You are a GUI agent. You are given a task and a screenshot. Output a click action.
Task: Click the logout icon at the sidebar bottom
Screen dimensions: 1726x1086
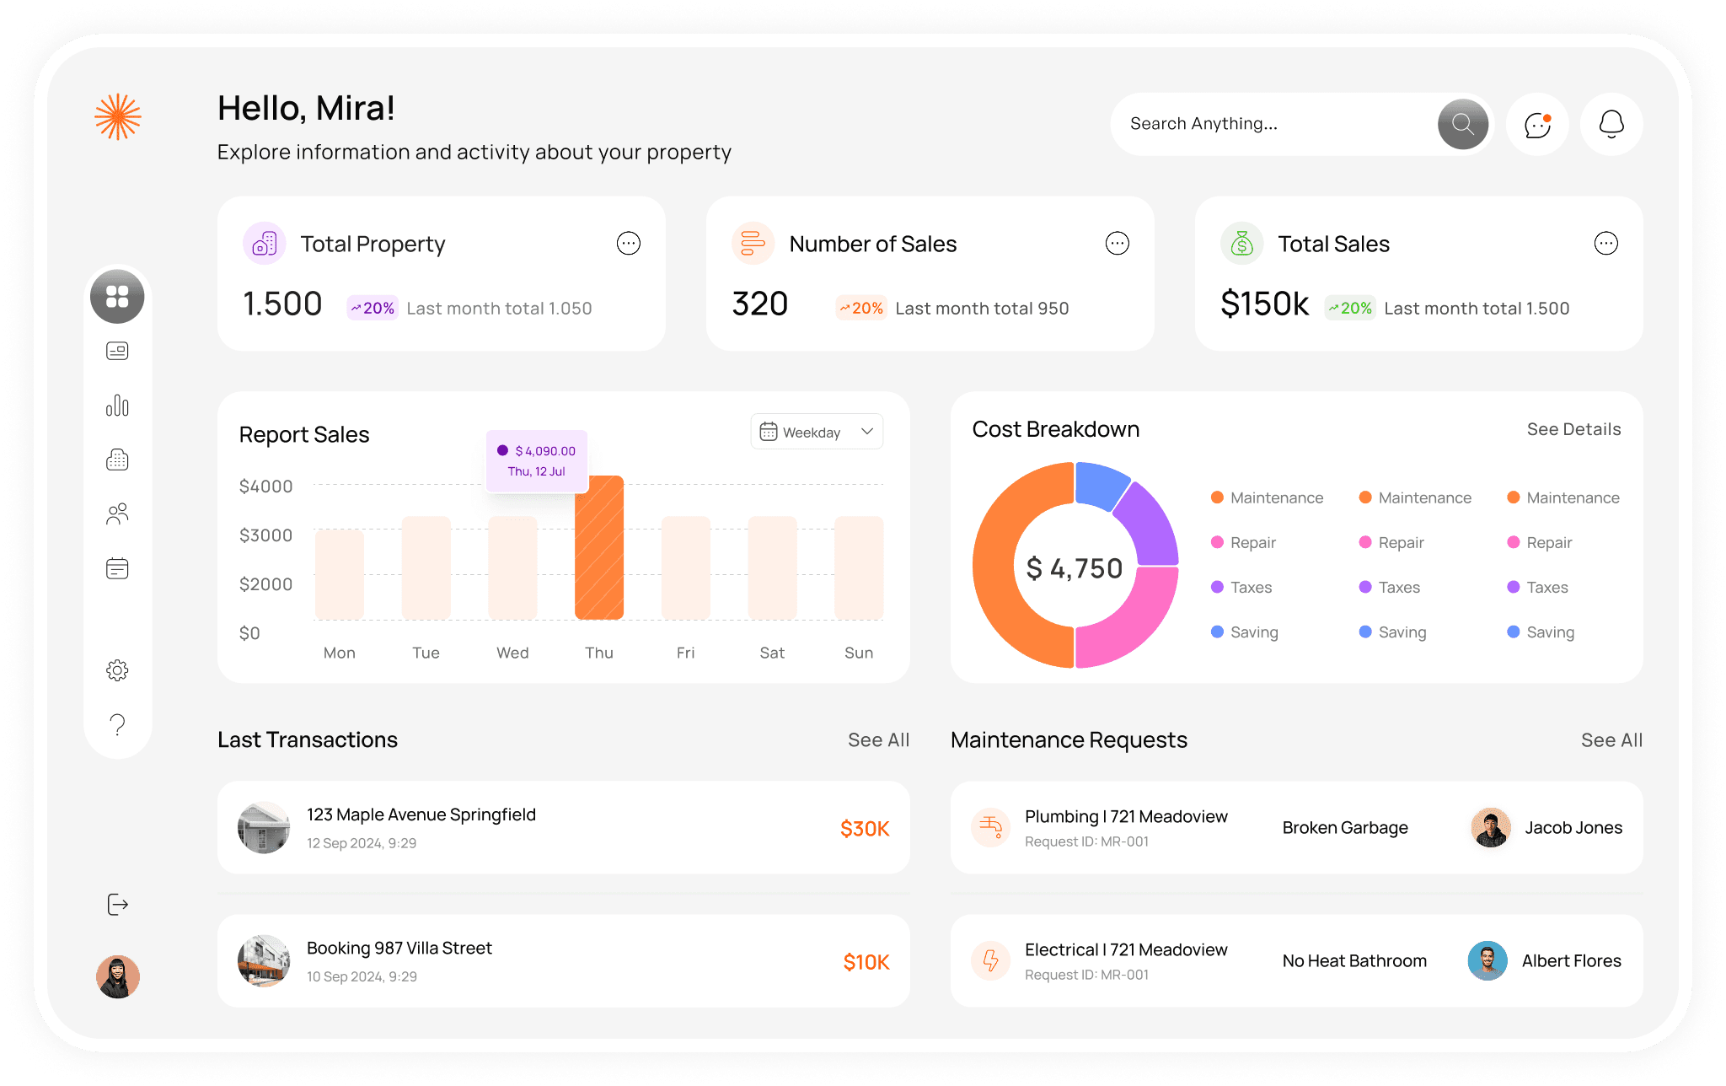[117, 905]
